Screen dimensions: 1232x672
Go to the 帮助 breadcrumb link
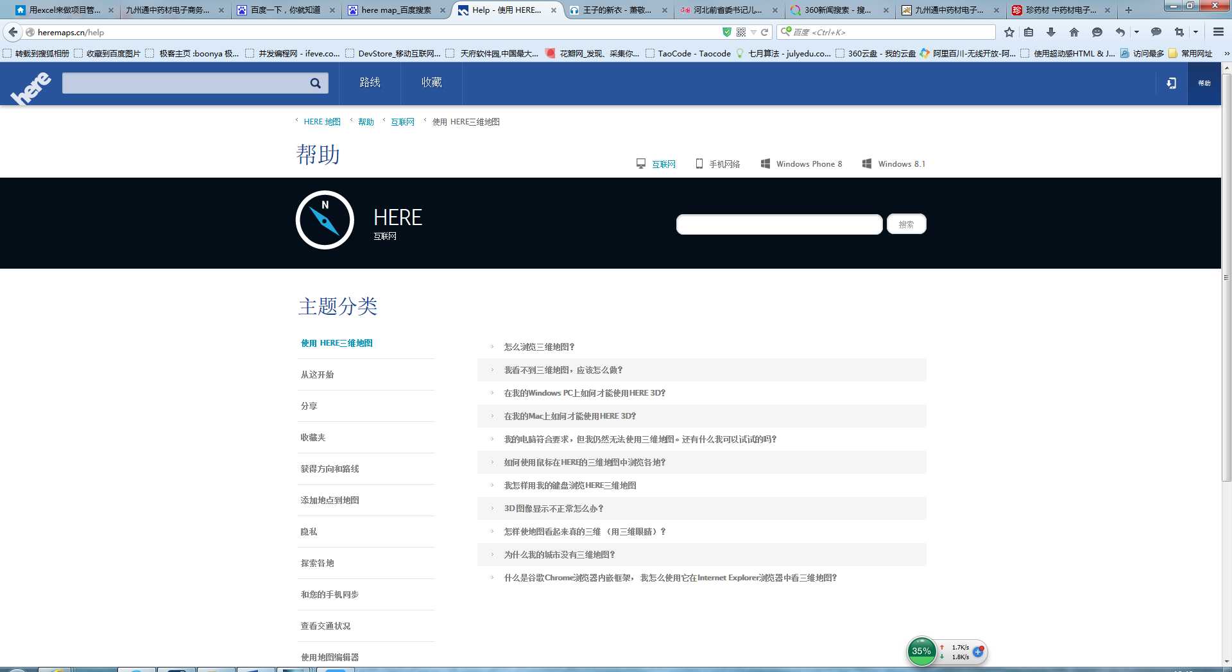(366, 122)
